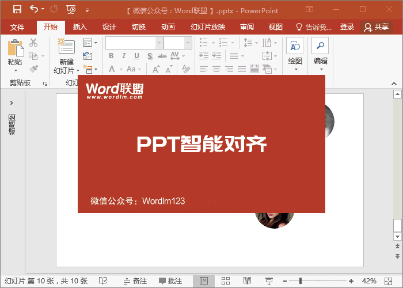Toggle the 备注 notes pane
This screenshot has width=403, height=288.
[x=135, y=281]
